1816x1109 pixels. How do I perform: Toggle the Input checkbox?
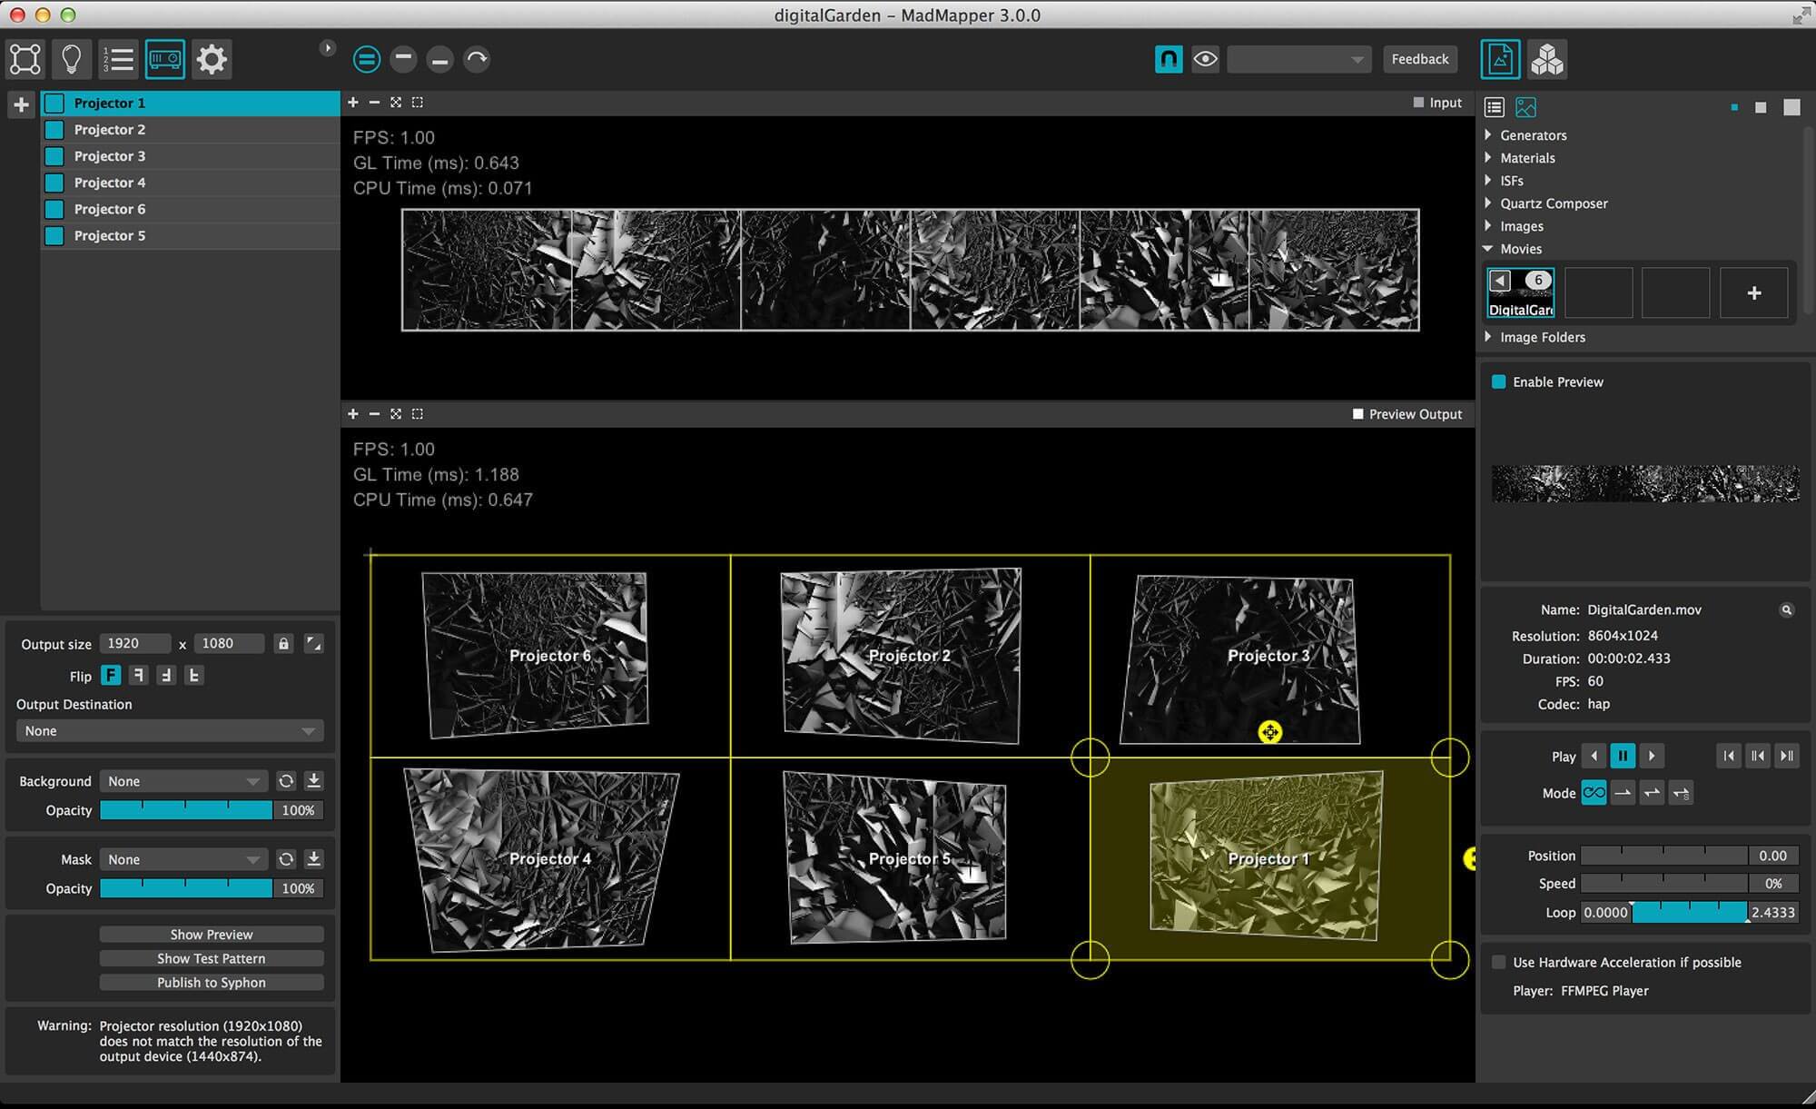pyautogui.click(x=1419, y=103)
